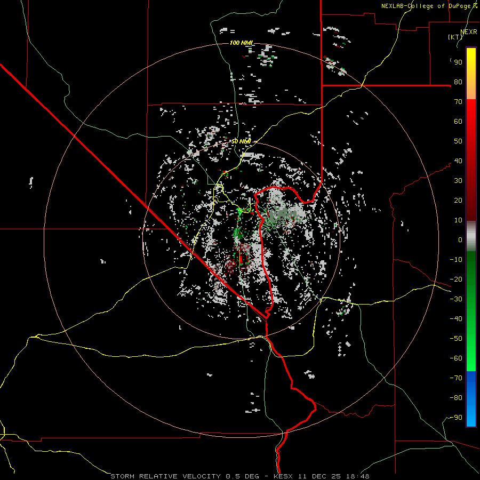Click the 10 value on the velocity scale
The height and width of the screenshot is (480, 480).
(x=458, y=220)
